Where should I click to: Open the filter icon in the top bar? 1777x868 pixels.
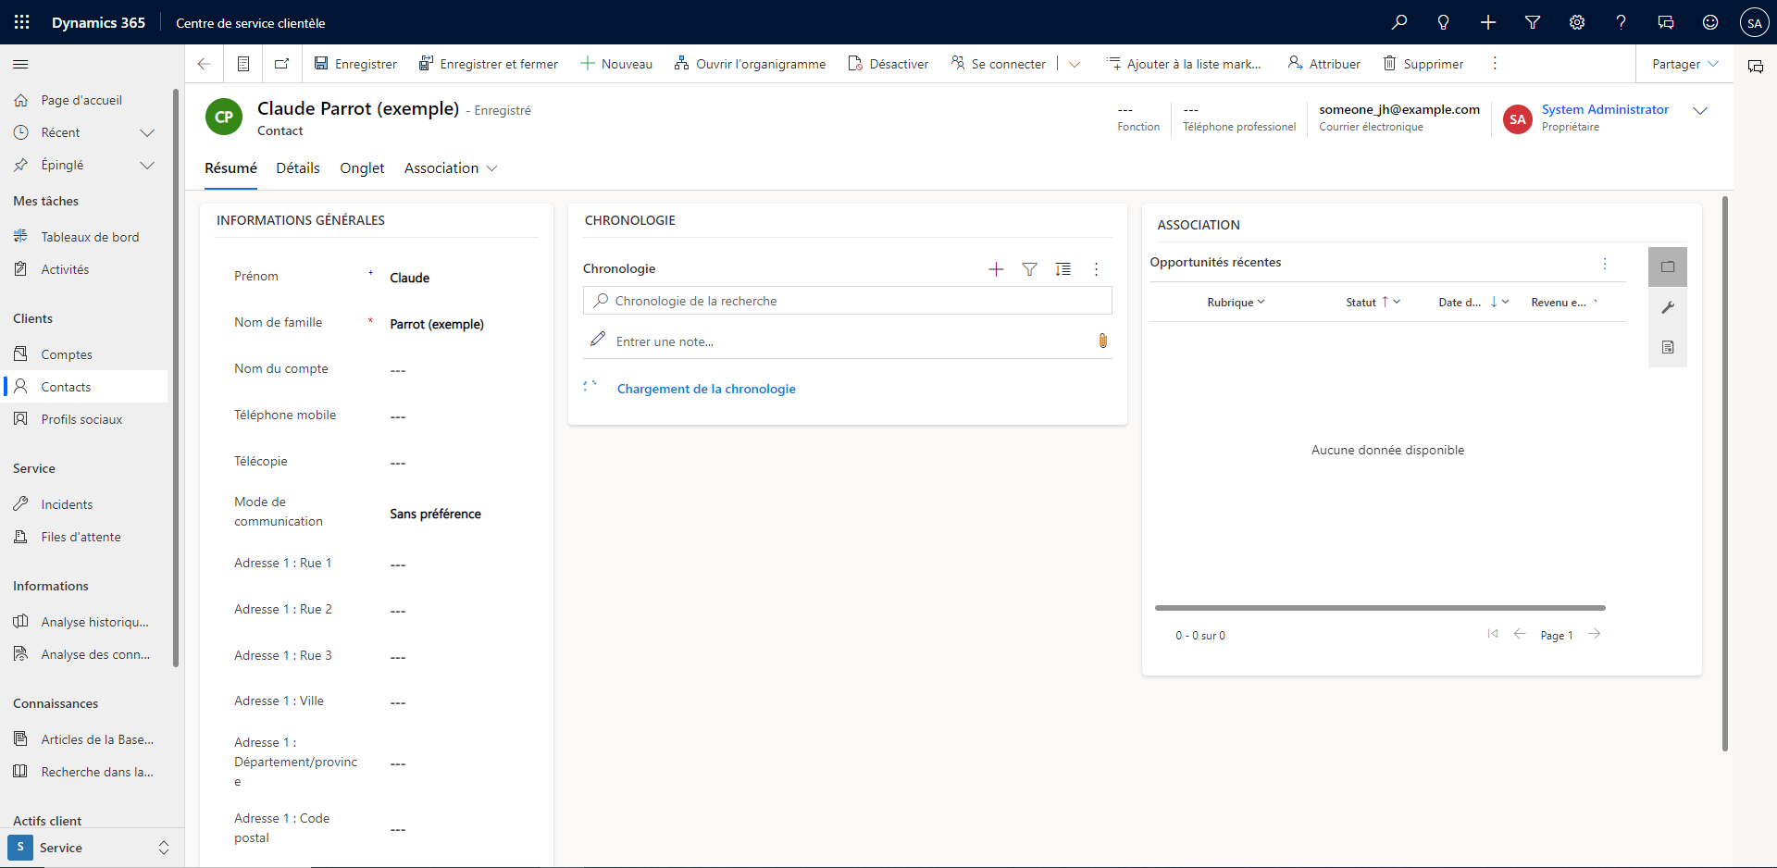coord(1533,22)
